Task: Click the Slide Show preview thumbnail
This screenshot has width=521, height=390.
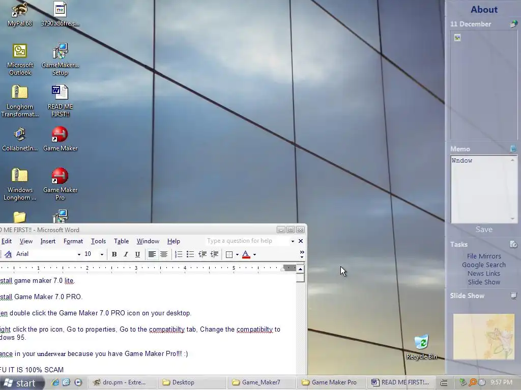Action: point(483,337)
